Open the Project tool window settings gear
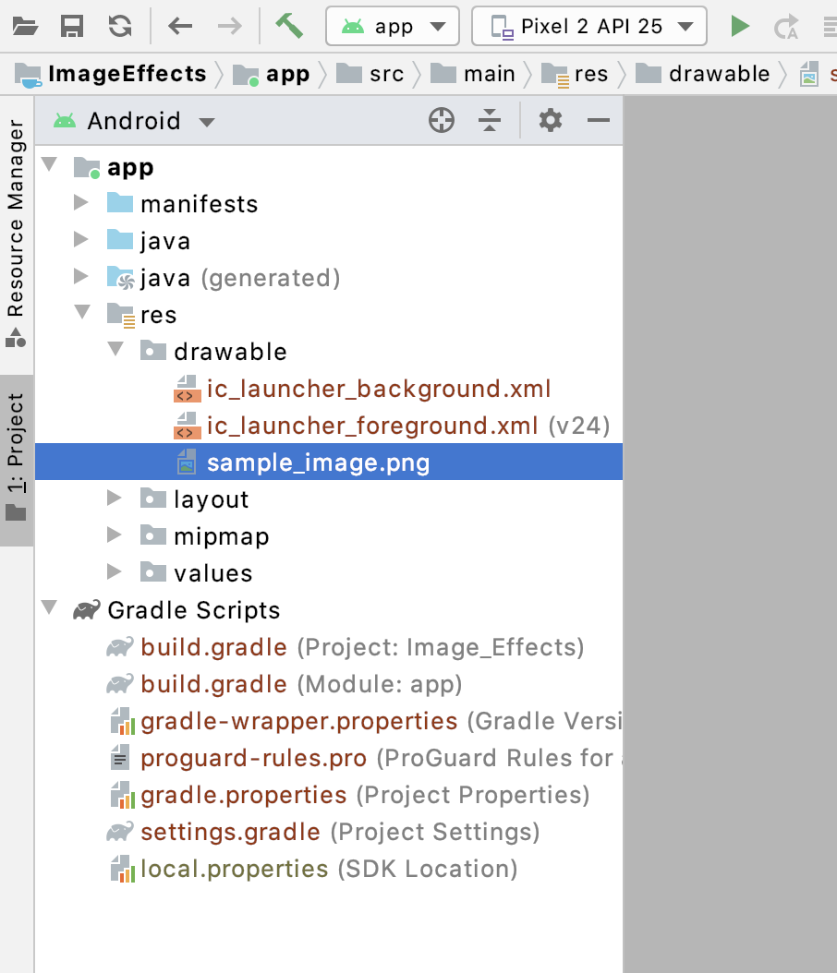The image size is (837, 973). pos(550,120)
